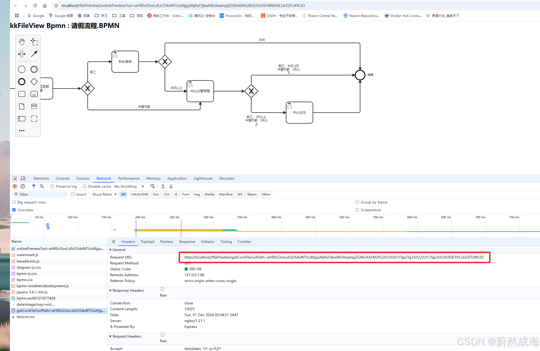Open the Timing tab of request

click(x=226, y=242)
